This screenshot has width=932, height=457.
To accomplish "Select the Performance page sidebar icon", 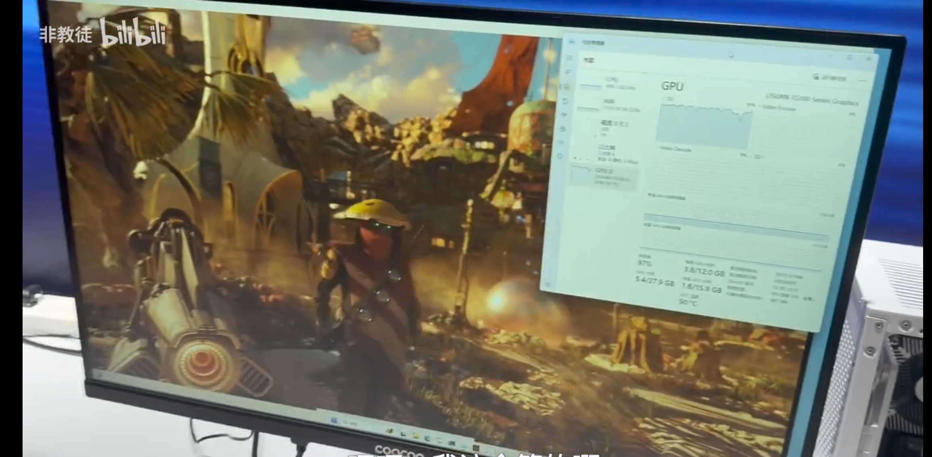I will pyautogui.click(x=567, y=87).
